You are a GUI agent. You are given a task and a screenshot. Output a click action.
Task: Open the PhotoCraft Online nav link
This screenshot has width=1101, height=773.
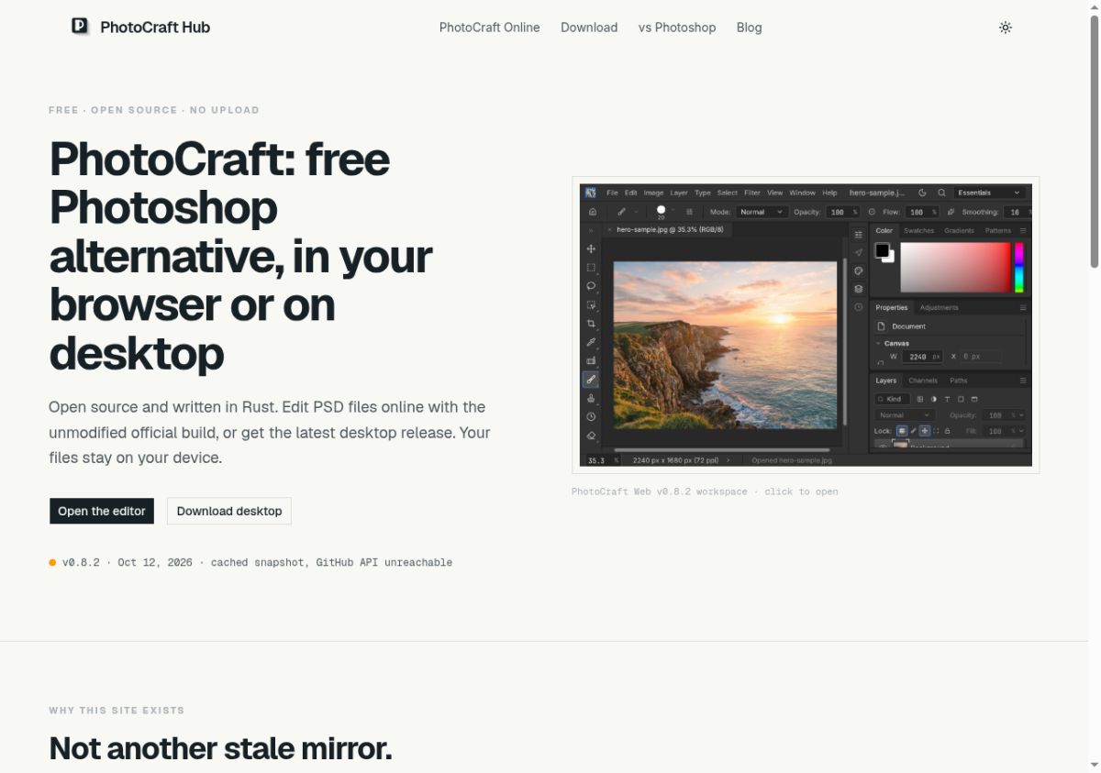pos(490,28)
